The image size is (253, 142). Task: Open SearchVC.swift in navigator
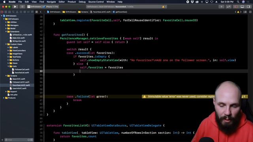tap(17, 79)
